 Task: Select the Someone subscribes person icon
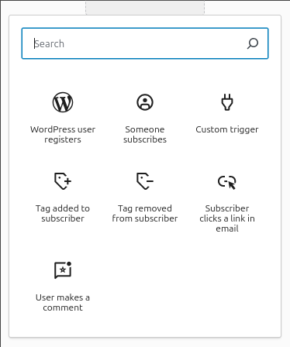coord(145,102)
